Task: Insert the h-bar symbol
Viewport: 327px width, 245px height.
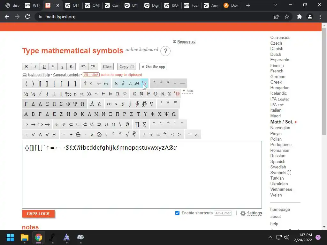Action: pyautogui.click(x=99, y=104)
